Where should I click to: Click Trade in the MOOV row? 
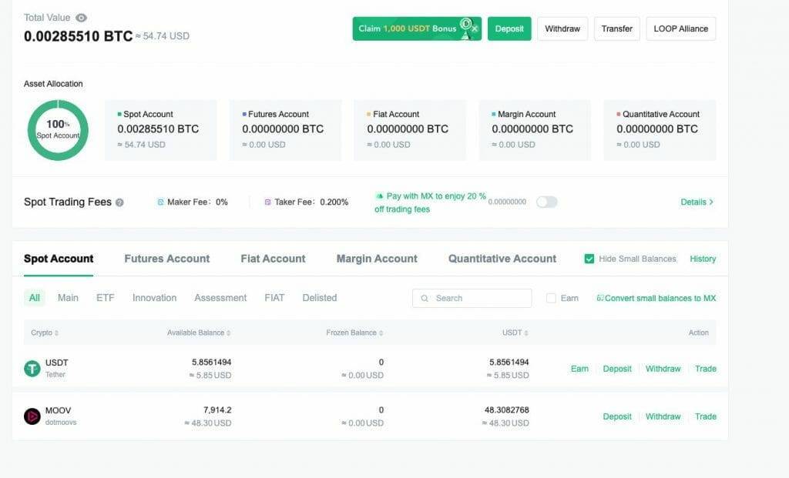(706, 416)
